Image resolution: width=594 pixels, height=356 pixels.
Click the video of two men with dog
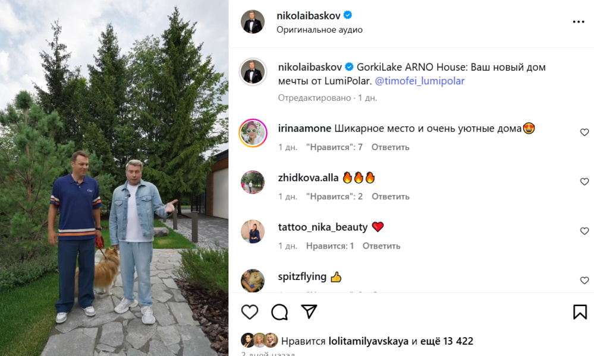pyautogui.click(x=114, y=178)
